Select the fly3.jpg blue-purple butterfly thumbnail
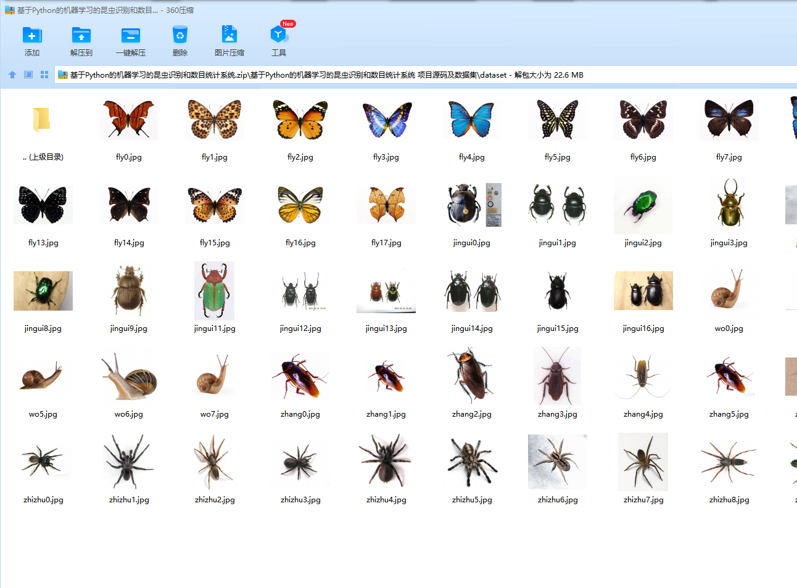Image resolution: width=797 pixels, height=588 pixels. pyautogui.click(x=386, y=120)
